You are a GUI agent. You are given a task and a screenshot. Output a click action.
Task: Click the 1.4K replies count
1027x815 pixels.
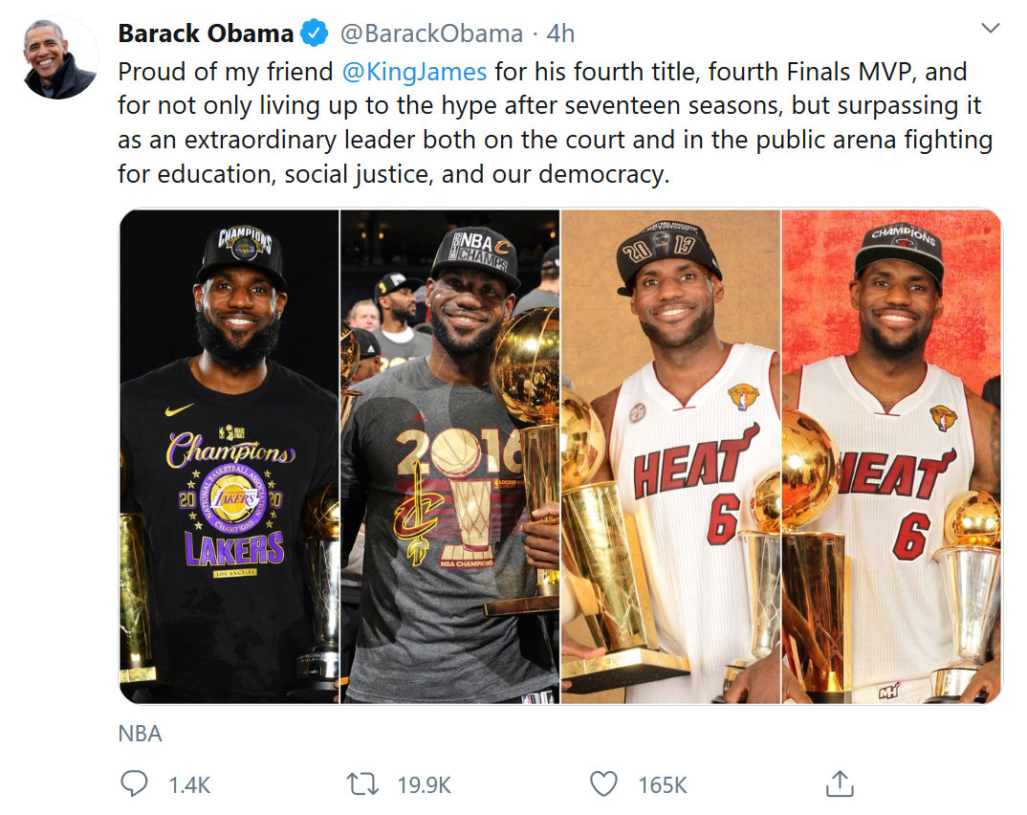tap(189, 785)
